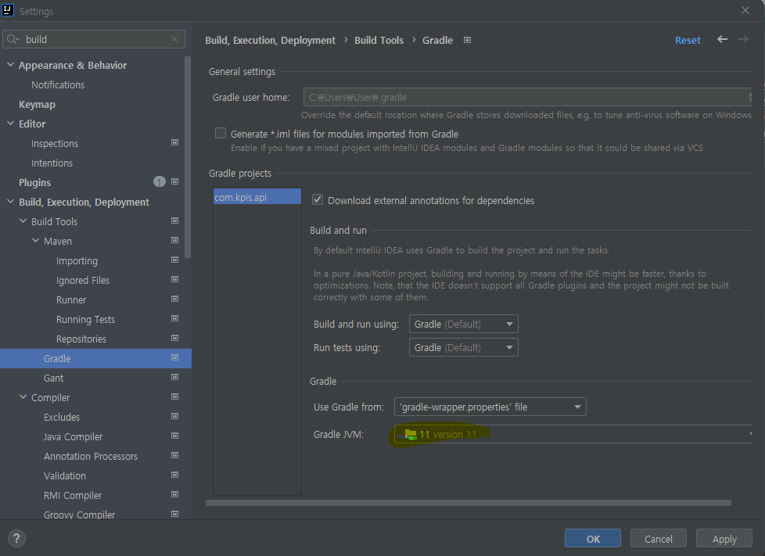Enable Generate *.iml files checkbox
Screen dimensions: 765x556
[221, 133]
